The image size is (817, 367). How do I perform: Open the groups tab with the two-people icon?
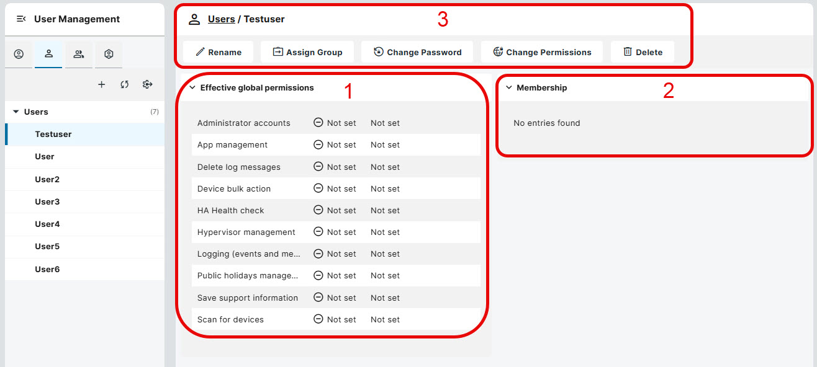(79, 55)
